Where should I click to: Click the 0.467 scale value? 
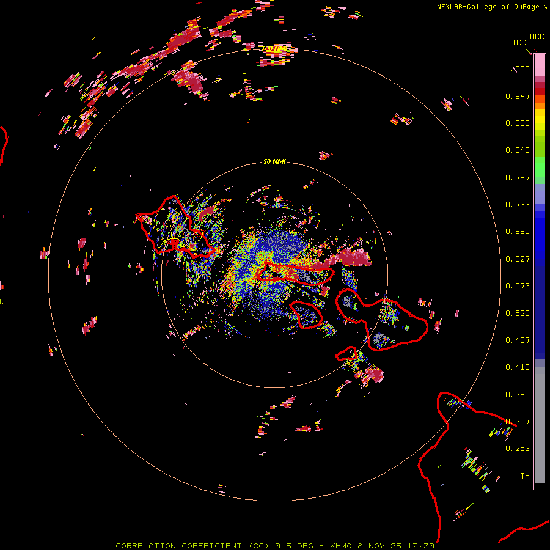[518, 340]
